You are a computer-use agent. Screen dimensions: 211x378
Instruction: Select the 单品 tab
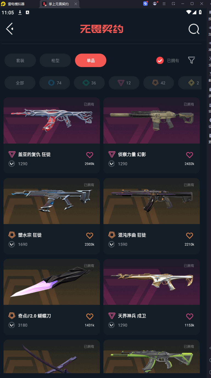click(x=91, y=60)
